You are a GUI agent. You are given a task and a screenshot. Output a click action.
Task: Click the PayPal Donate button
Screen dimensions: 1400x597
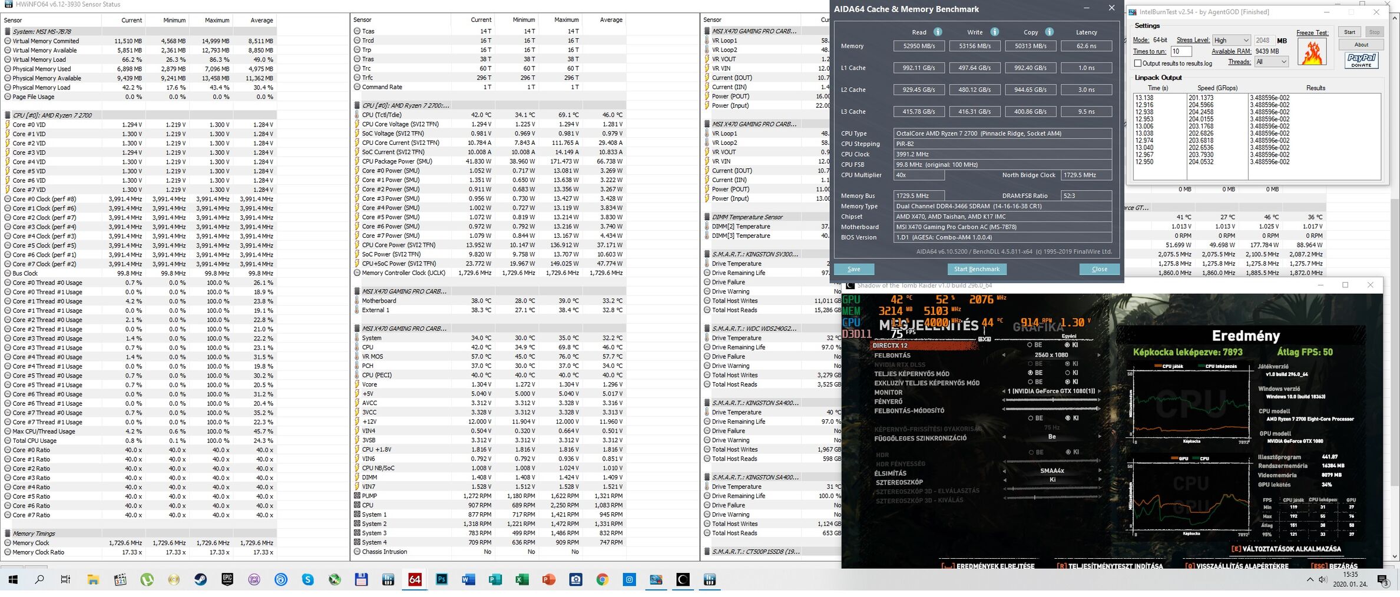pos(1361,60)
